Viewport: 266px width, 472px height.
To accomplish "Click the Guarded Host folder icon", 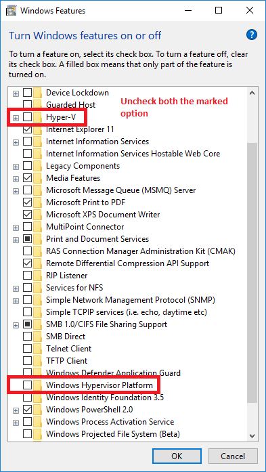I will (38, 105).
